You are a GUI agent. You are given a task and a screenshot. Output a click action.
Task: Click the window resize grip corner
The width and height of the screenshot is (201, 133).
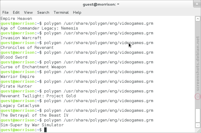coord(199,131)
